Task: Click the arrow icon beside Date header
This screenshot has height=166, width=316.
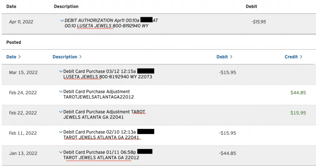Action: tap(20, 57)
